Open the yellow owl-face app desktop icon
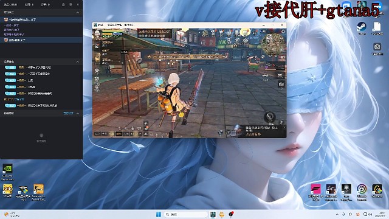389x219 pixels. (7, 190)
